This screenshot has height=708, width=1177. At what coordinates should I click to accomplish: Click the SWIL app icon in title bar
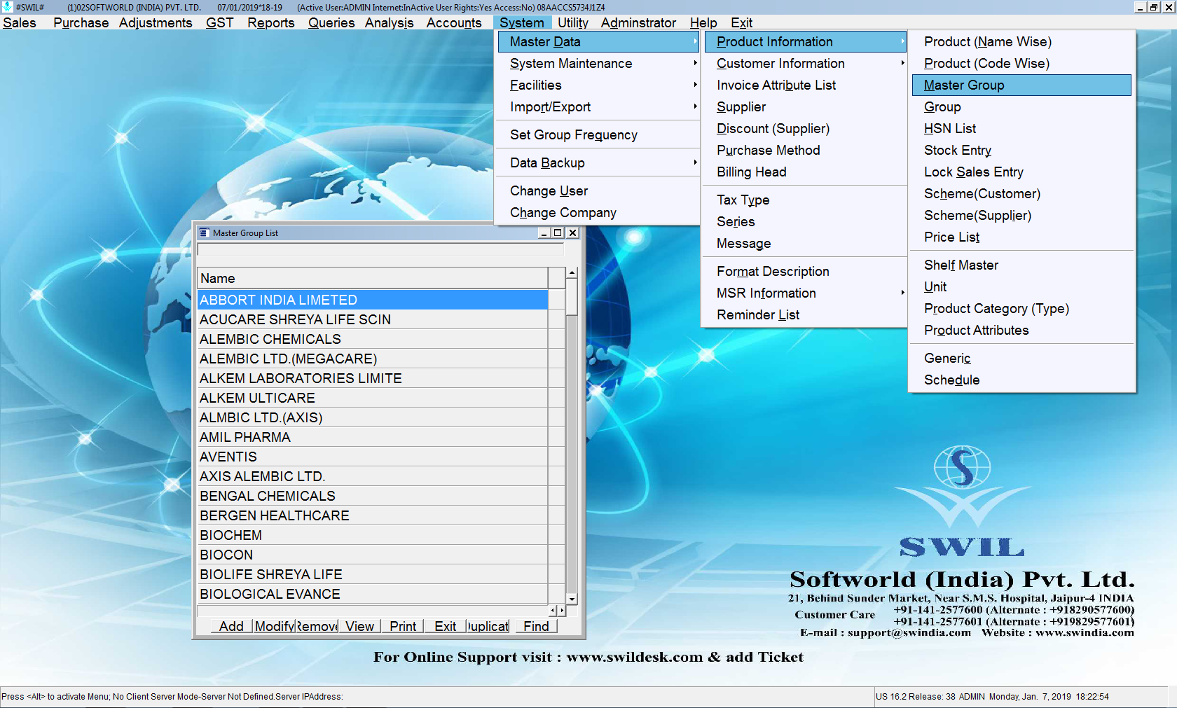tap(7, 7)
